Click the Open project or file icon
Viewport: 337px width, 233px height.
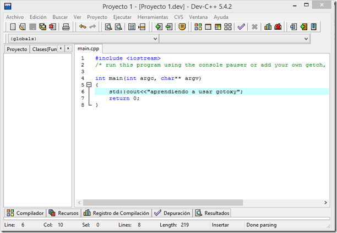click(23, 27)
